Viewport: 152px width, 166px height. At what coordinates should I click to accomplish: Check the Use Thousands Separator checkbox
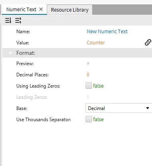click(x=89, y=119)
